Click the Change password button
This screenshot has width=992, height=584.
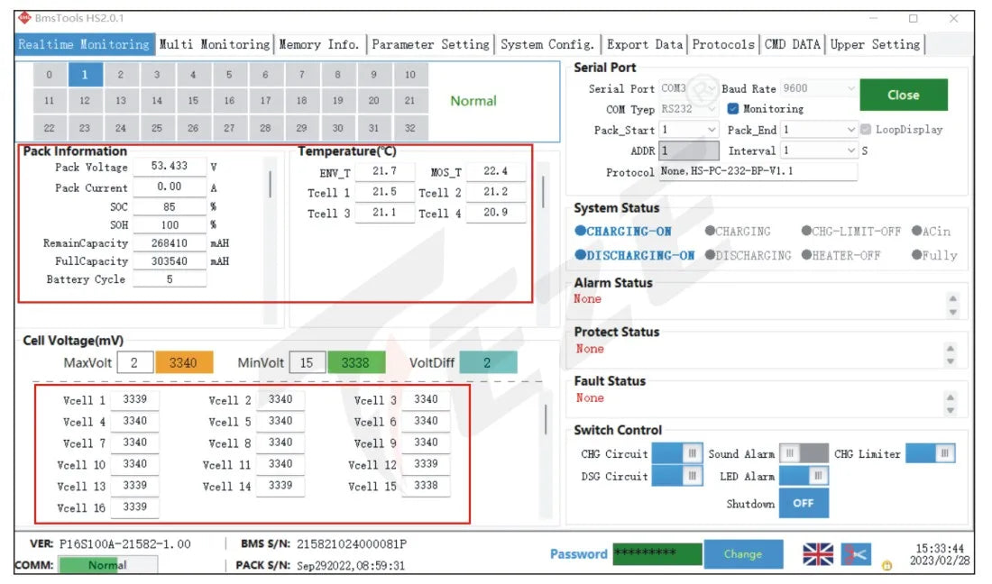[742, 554]
